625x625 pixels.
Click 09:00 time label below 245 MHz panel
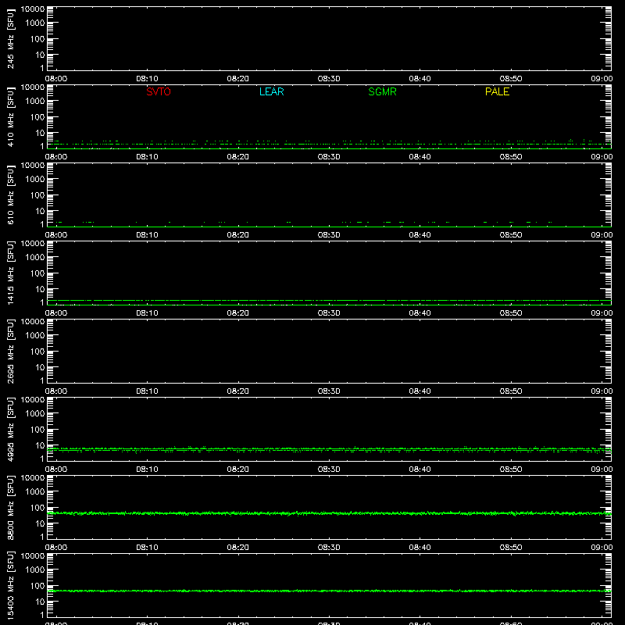tap(602, 79)
